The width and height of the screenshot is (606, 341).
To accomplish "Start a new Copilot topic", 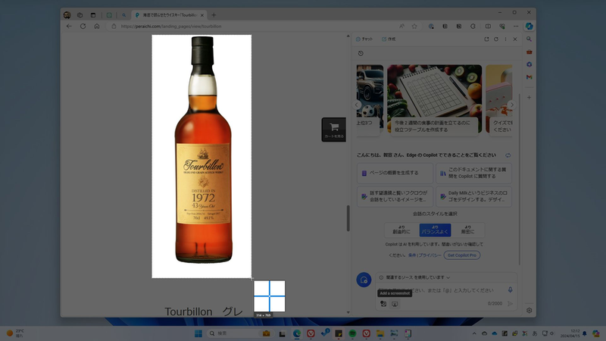I will pos(364,280).
